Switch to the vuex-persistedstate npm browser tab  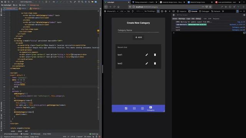tap(228, 2)
